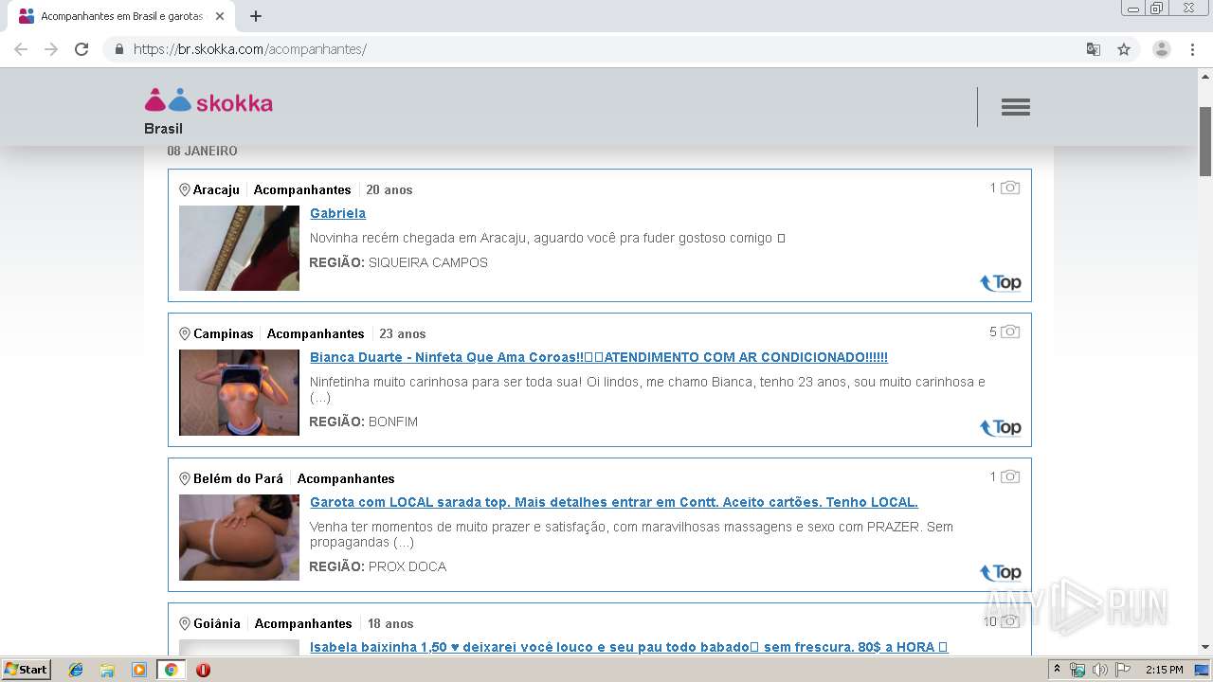
Task: Click the volume speaker tray icon
Action: tap(1099, 670)
